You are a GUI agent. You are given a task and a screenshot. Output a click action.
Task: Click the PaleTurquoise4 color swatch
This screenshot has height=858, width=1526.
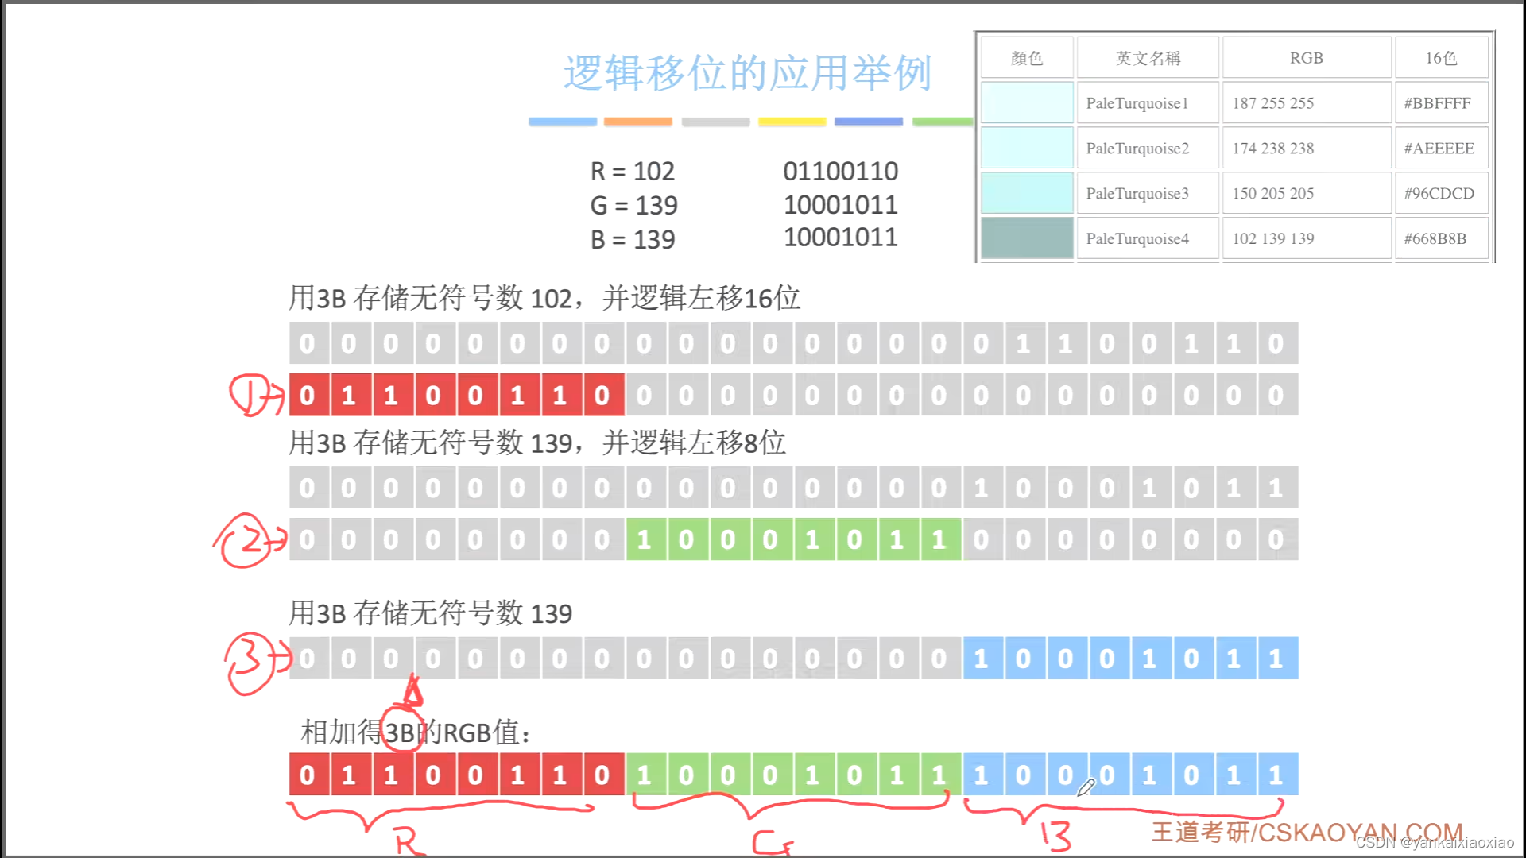point(1027,238)
